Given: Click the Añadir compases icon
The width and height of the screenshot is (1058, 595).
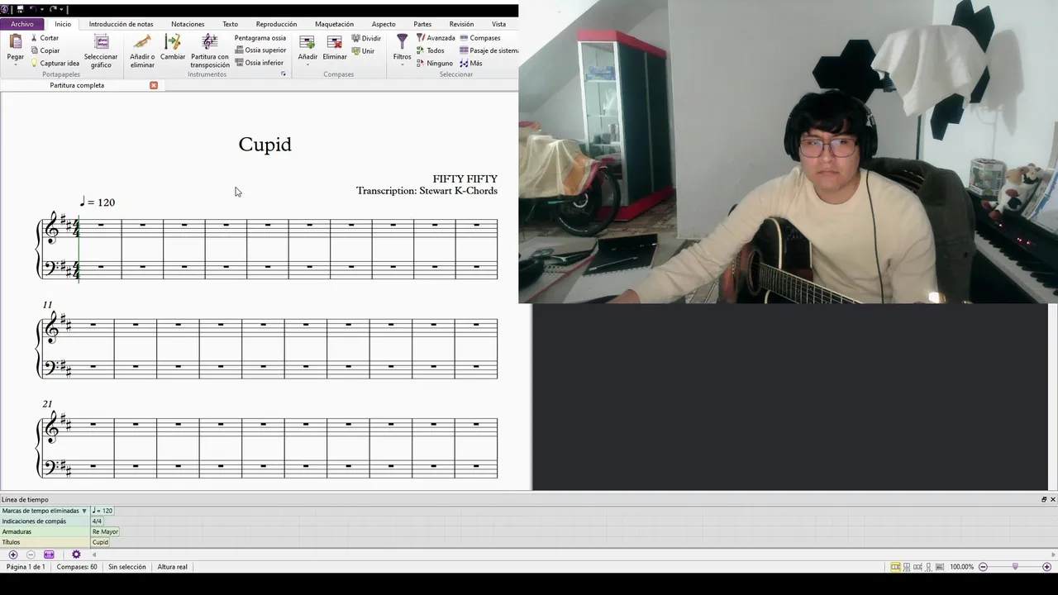Looking at the screenshot, I should pyautogui.click(x=307, y=42).
